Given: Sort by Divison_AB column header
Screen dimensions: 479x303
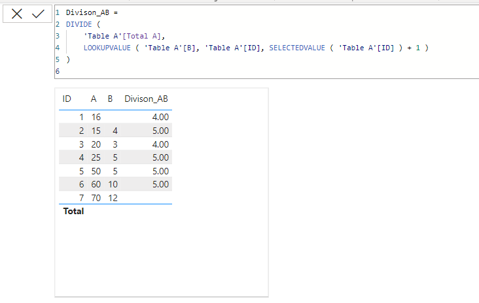Looking at the screenshot, I should tap(146, 99).
